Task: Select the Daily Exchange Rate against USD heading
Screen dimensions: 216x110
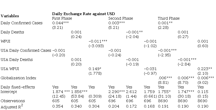Action: coord(83,13)
